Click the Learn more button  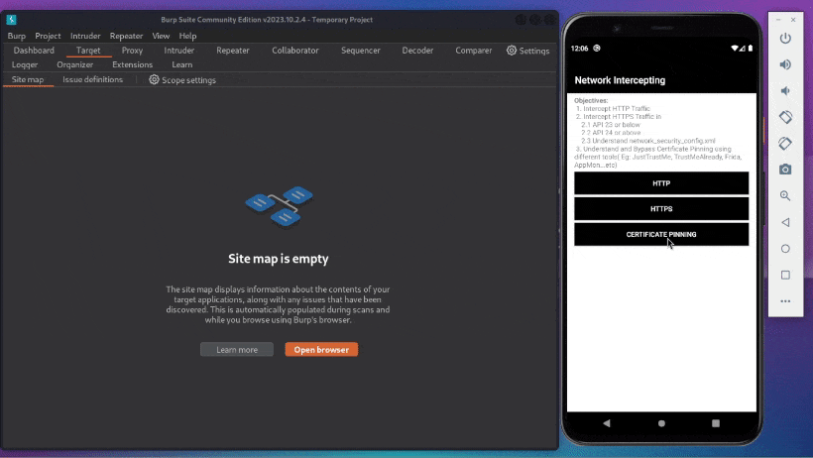tap(237, 350)
